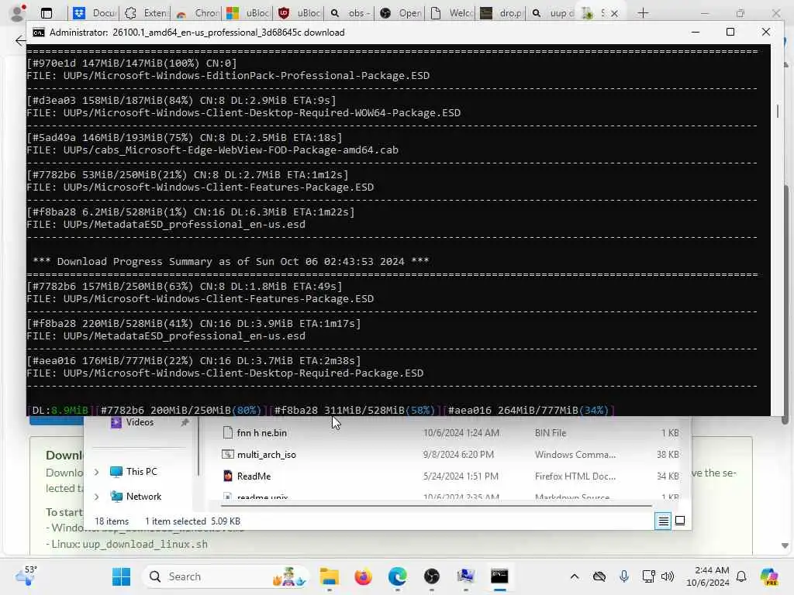Switch Explorer to large icons view

680,521
